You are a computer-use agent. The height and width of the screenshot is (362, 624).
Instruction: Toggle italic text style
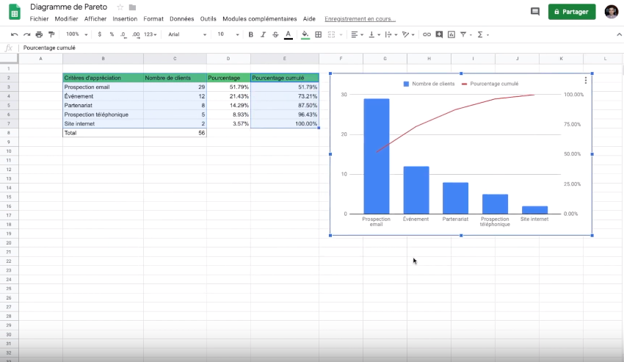coord(263,35)
